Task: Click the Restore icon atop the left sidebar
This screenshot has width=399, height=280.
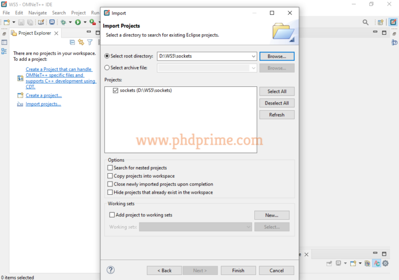Action: click(x=4, y=34)
